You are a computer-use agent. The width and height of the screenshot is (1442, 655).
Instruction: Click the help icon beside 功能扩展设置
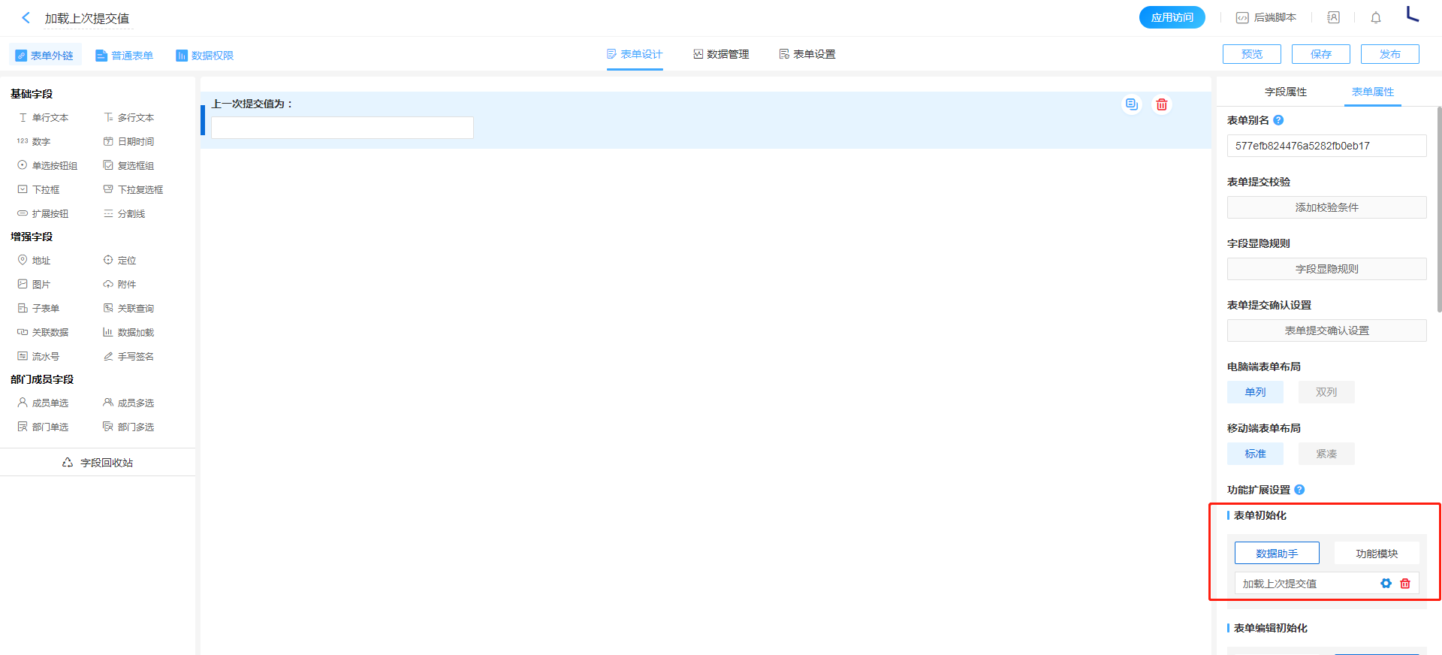point(1299,490)
